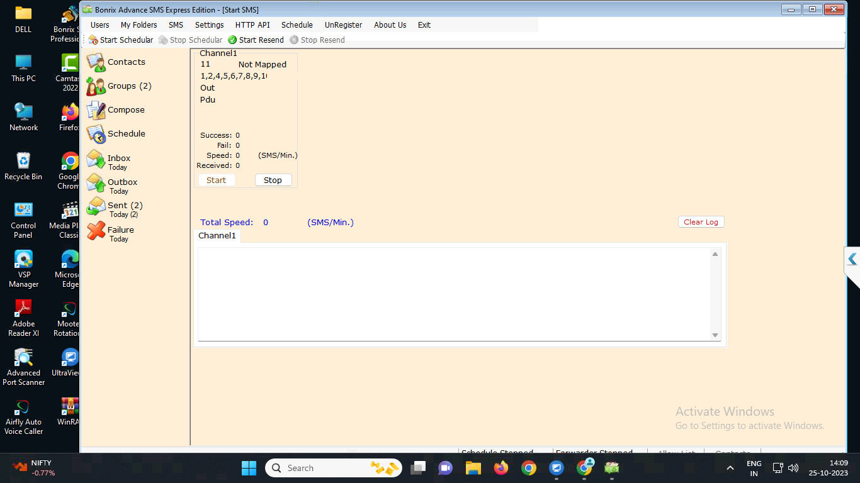The height and width of the screenshot is (483, 860).
Task: Click the Clear Log button
Action: 701,222
